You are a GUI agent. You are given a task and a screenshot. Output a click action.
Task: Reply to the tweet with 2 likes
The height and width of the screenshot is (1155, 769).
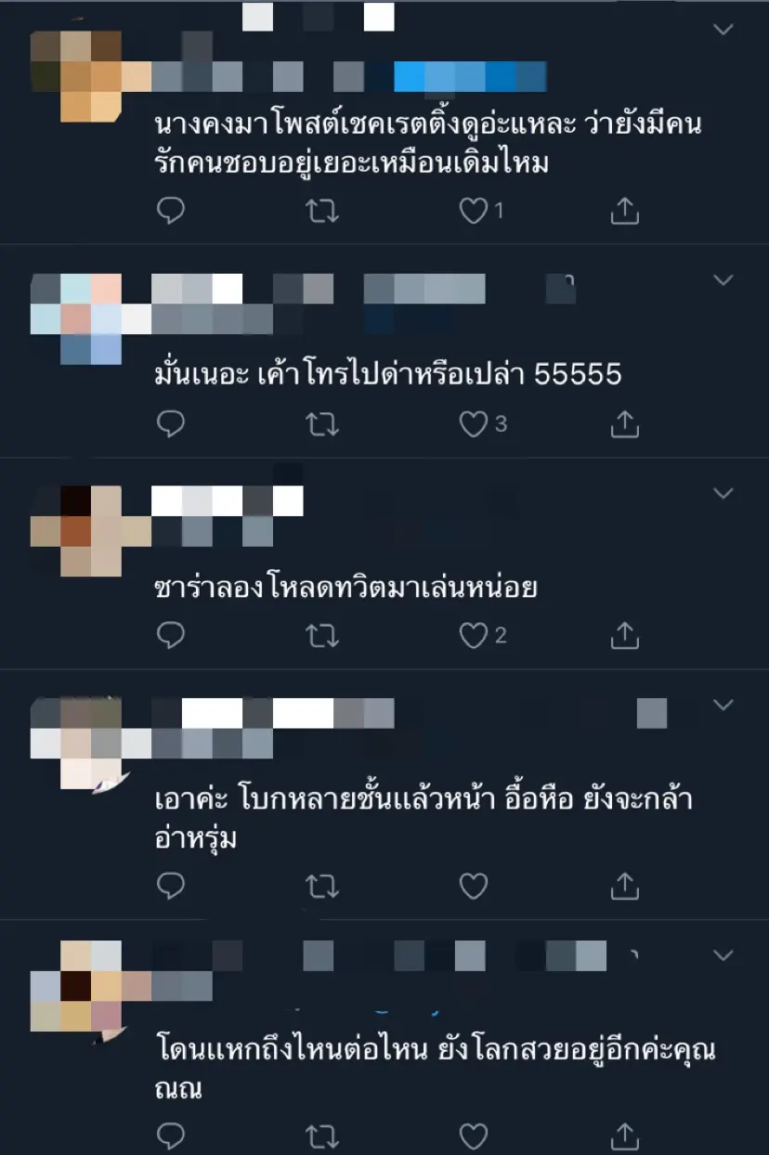click(170, 635)
